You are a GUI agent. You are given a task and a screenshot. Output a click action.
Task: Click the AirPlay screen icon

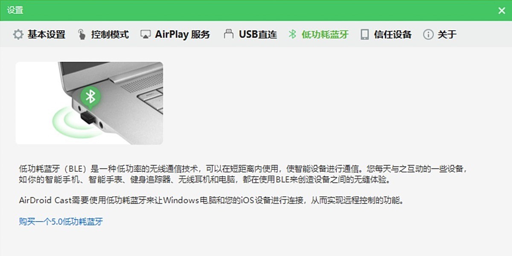point(145,35)
